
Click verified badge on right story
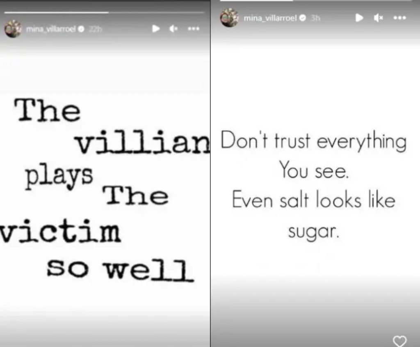pos(303,18)
